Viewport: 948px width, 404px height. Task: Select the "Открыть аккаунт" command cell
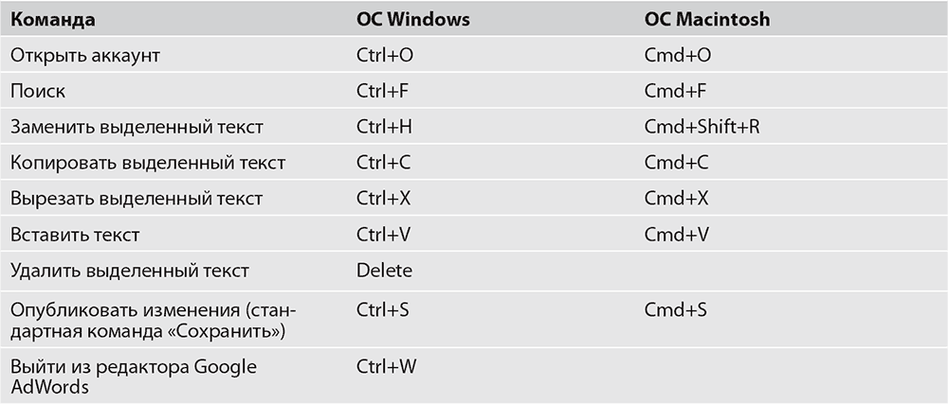pyautogui.click(x=85, y=56)
